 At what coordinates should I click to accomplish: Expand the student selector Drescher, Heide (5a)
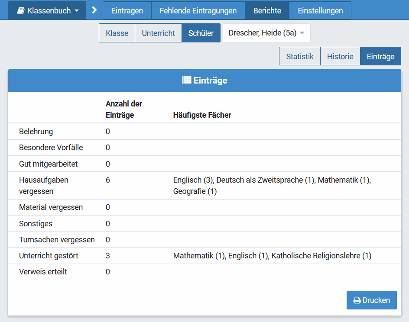point(266,33)
